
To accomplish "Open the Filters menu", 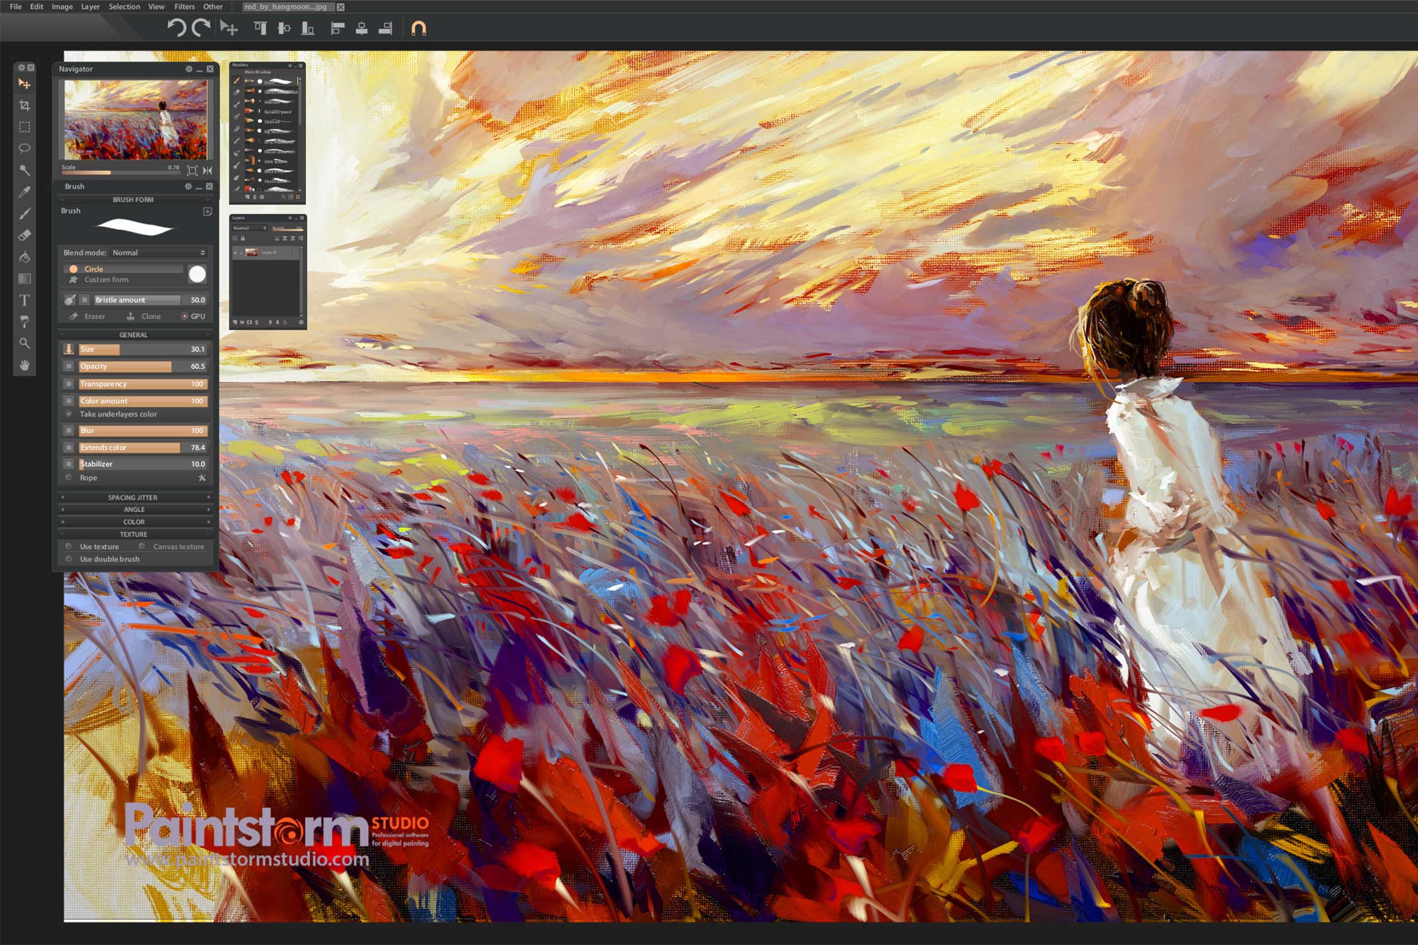I will (x=184, y=7).
